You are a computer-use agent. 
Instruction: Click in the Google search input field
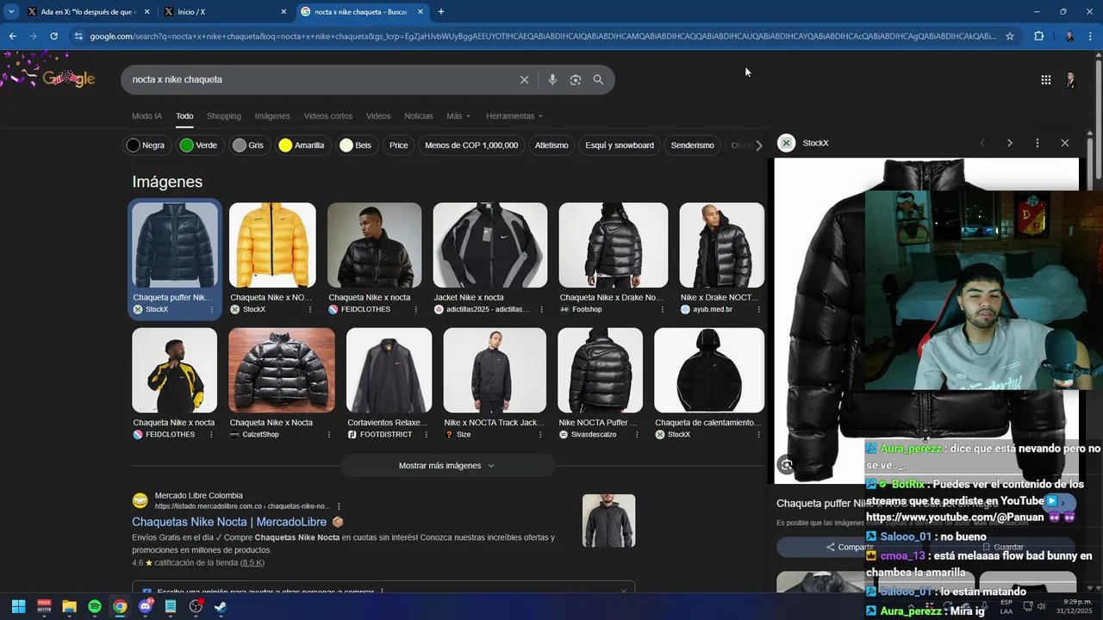point(319,79)
